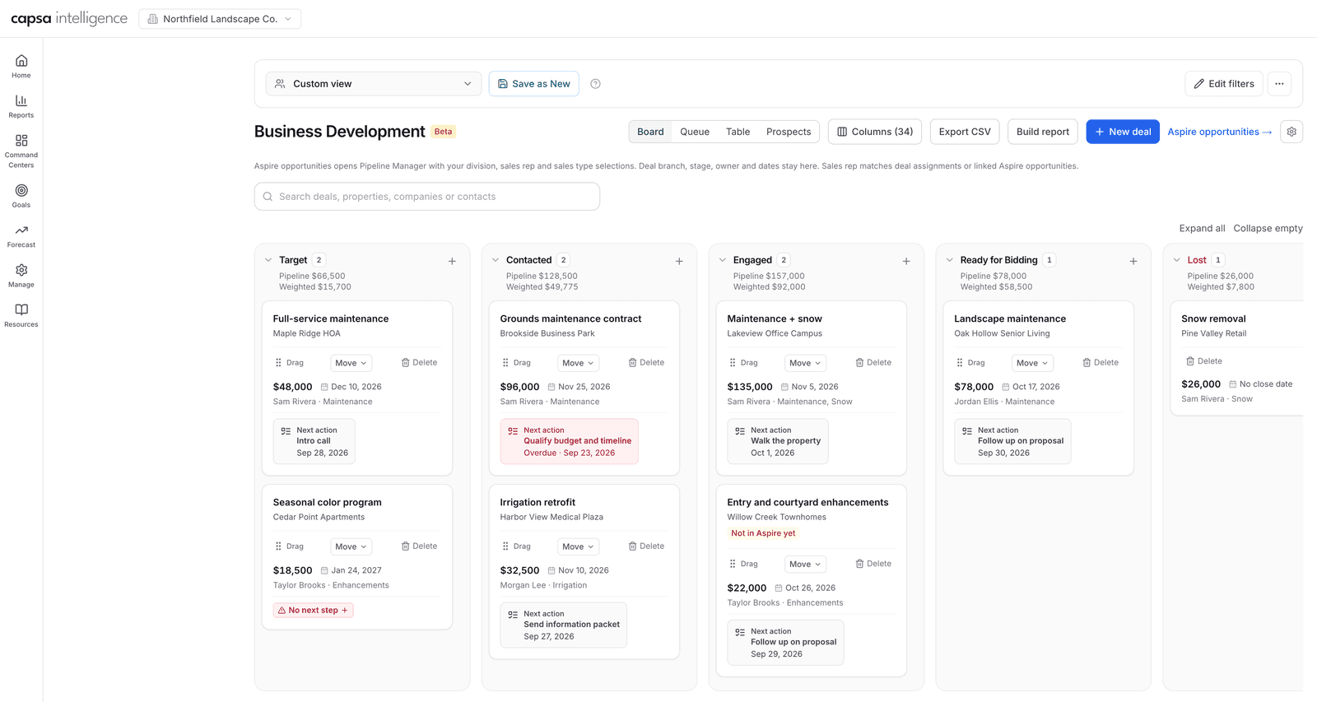The width and height of the screenshot is (1317, 702).
Task: Switch to the Prospects tab
Action: point(789,132)
